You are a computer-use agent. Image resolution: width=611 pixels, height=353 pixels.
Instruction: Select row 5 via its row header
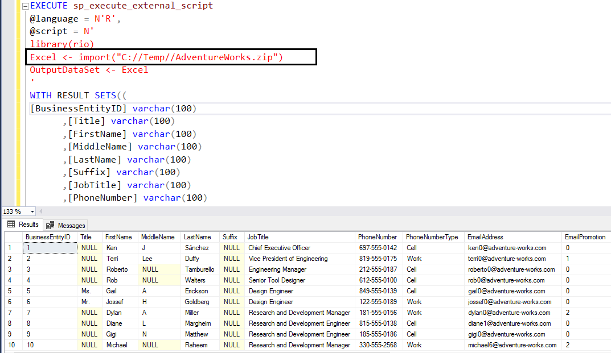pos(11,291)
